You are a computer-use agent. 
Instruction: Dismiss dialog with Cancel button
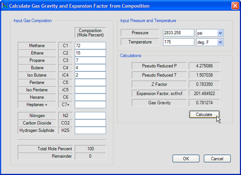[x=217, y=158]
